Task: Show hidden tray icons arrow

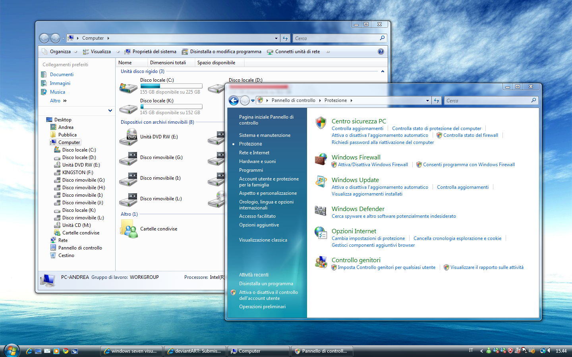Action: [481, 351]
